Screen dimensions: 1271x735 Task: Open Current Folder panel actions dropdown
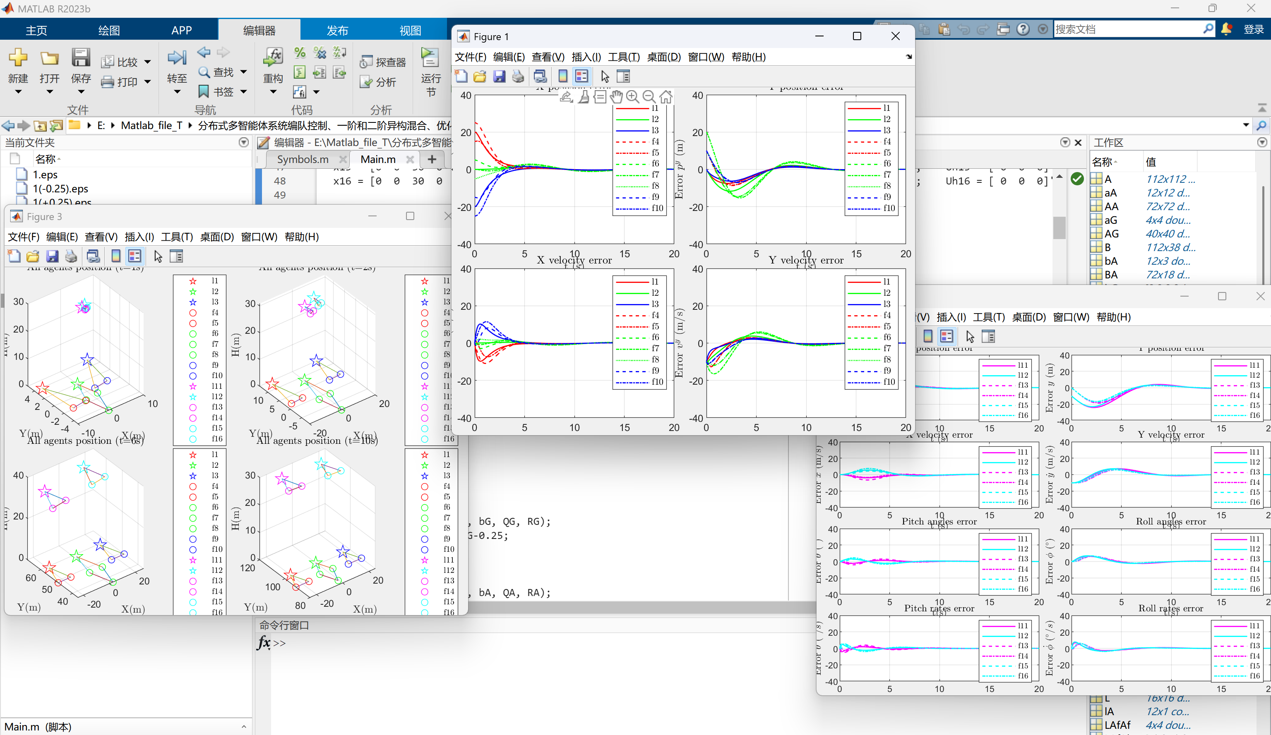click(x=244, y=143)
